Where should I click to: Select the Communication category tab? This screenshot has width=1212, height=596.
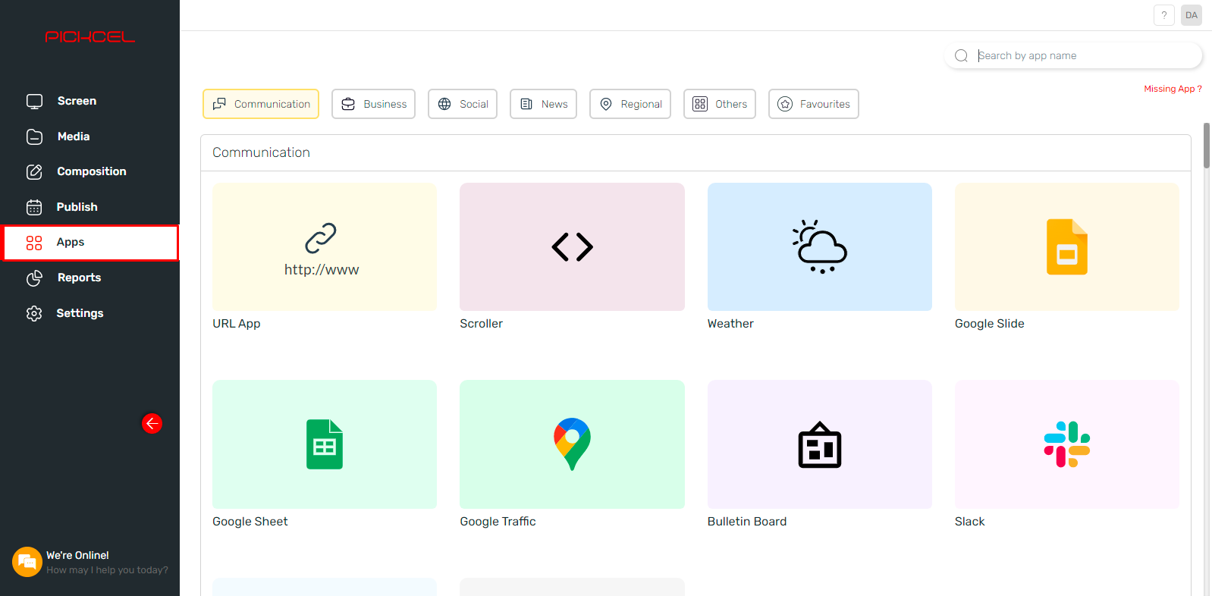pyautogui.click(x=261, y=104)
